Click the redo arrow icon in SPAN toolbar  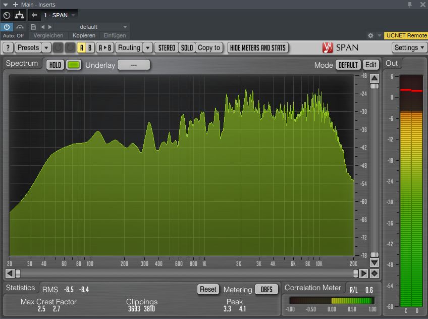pyautogui.click(x=70, y=48)
